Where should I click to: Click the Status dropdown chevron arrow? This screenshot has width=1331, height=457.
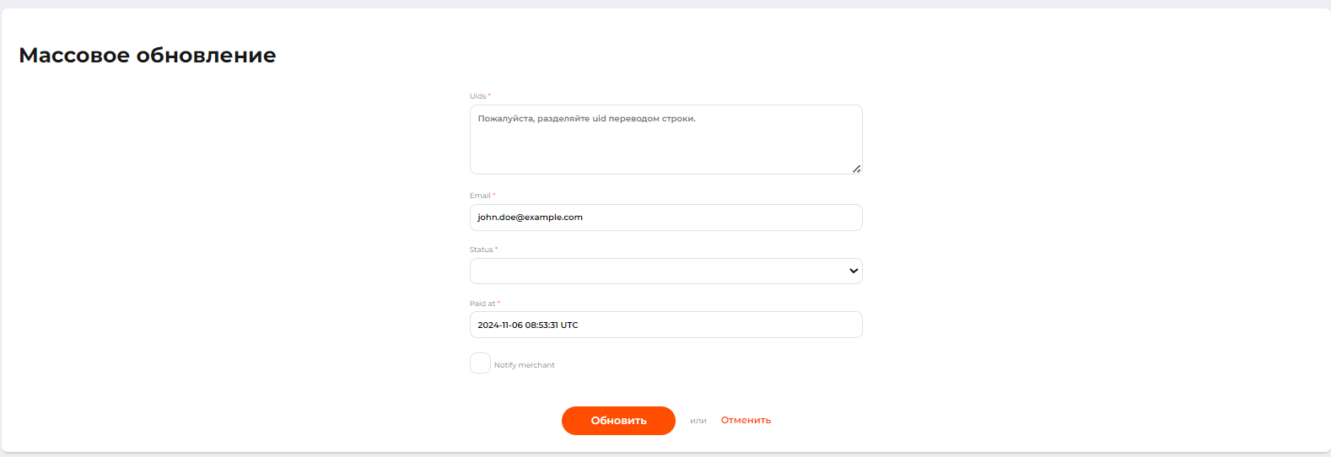coord(854,272)
